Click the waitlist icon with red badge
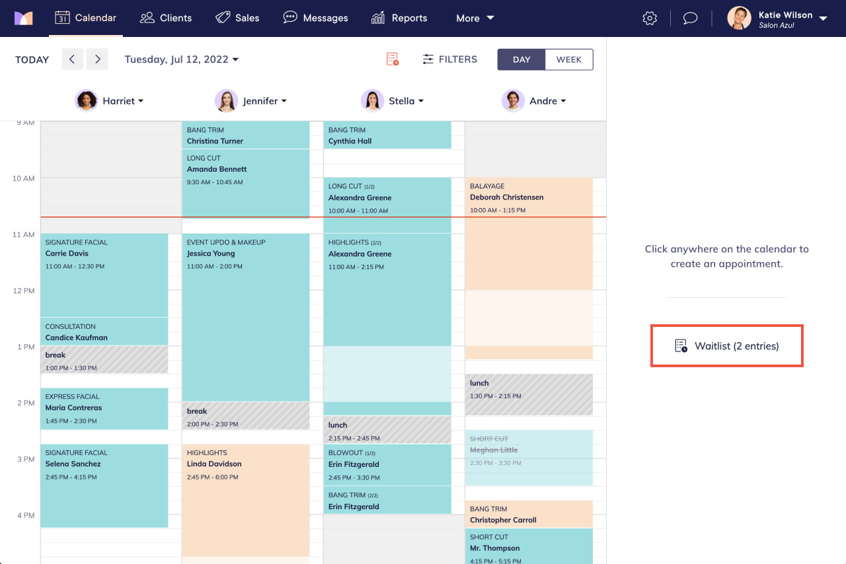The image size is (846, 564). (391, 59)
